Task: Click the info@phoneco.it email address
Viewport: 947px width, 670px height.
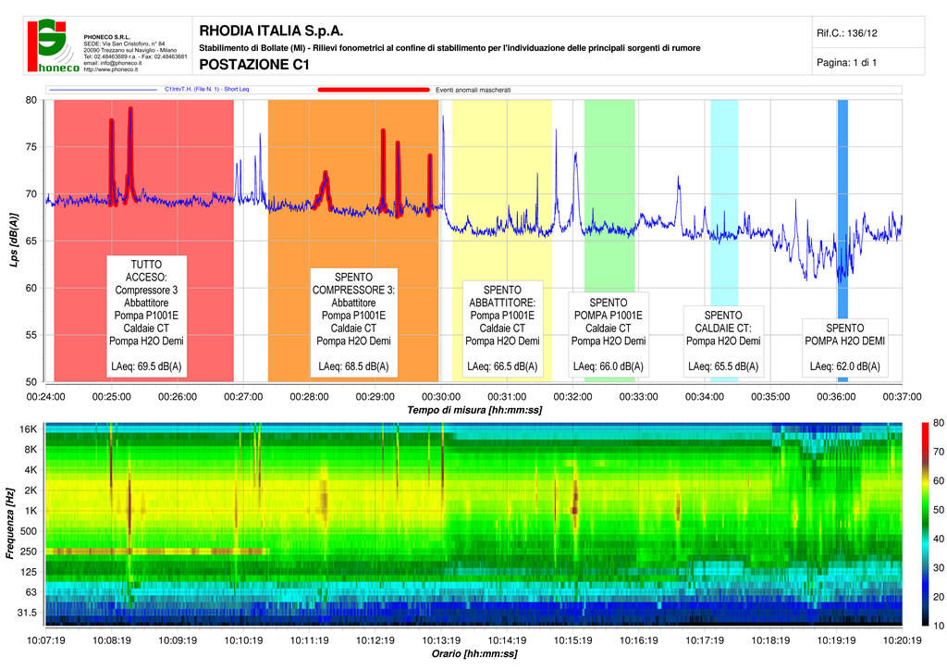Action: click(112, 63)
